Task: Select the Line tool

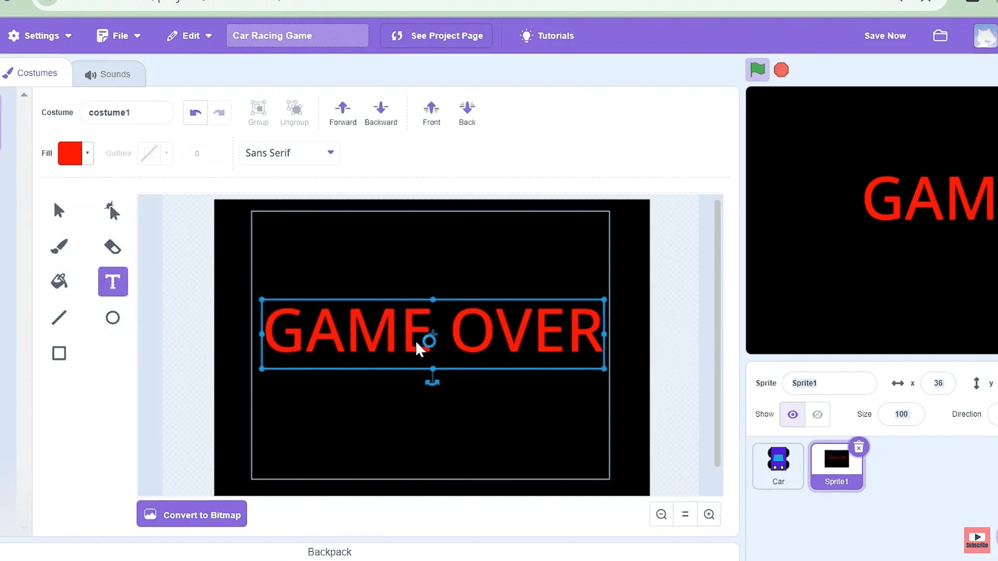Action: 59,317
